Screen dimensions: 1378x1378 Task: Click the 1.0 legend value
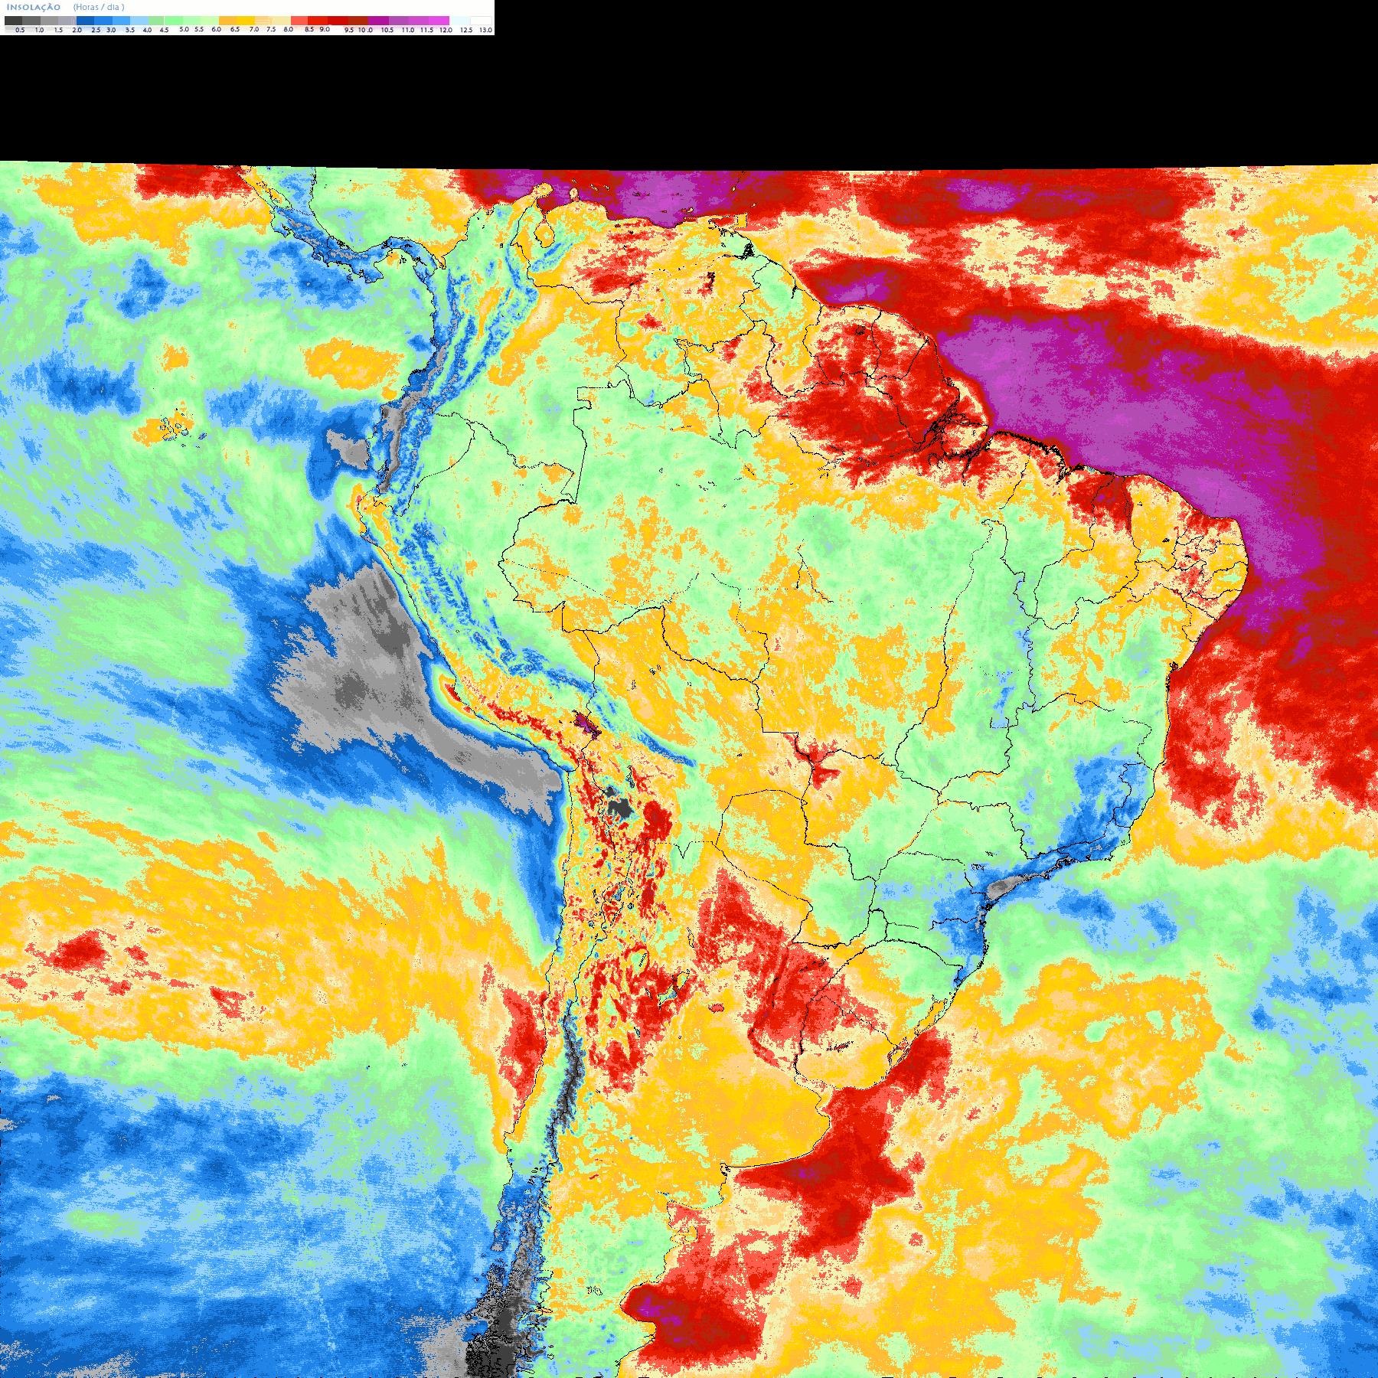[40, 31]
